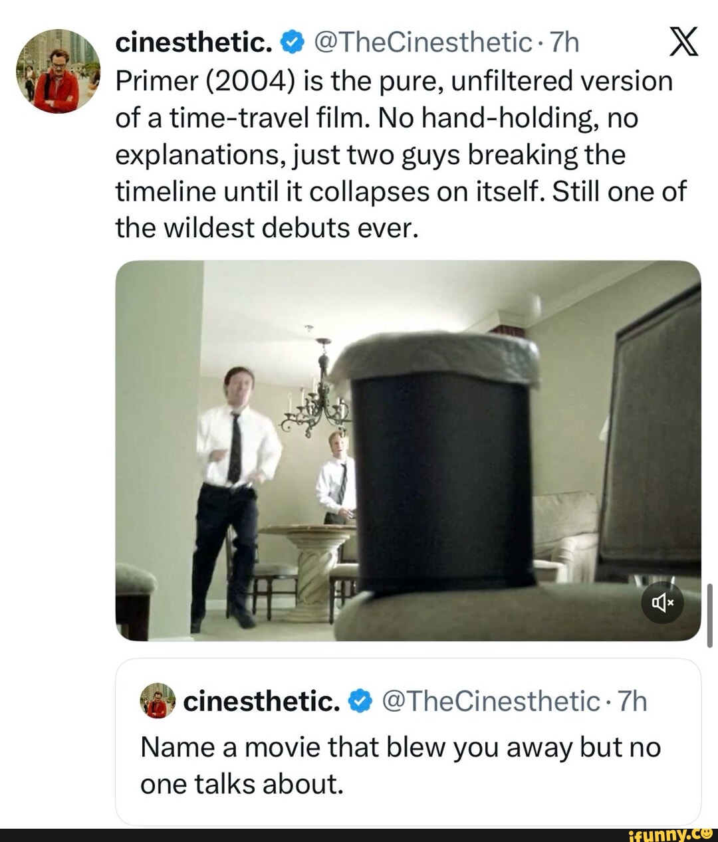Click the scrollbar thumb beside the video
Screen dimensions: 718x842
(x=709, y=614)
